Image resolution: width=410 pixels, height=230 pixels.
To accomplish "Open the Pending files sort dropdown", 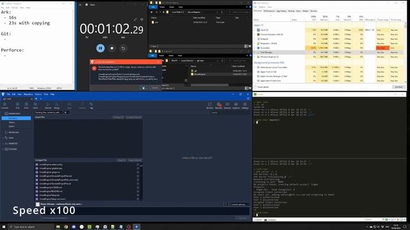I will click(x=49, y=112).
